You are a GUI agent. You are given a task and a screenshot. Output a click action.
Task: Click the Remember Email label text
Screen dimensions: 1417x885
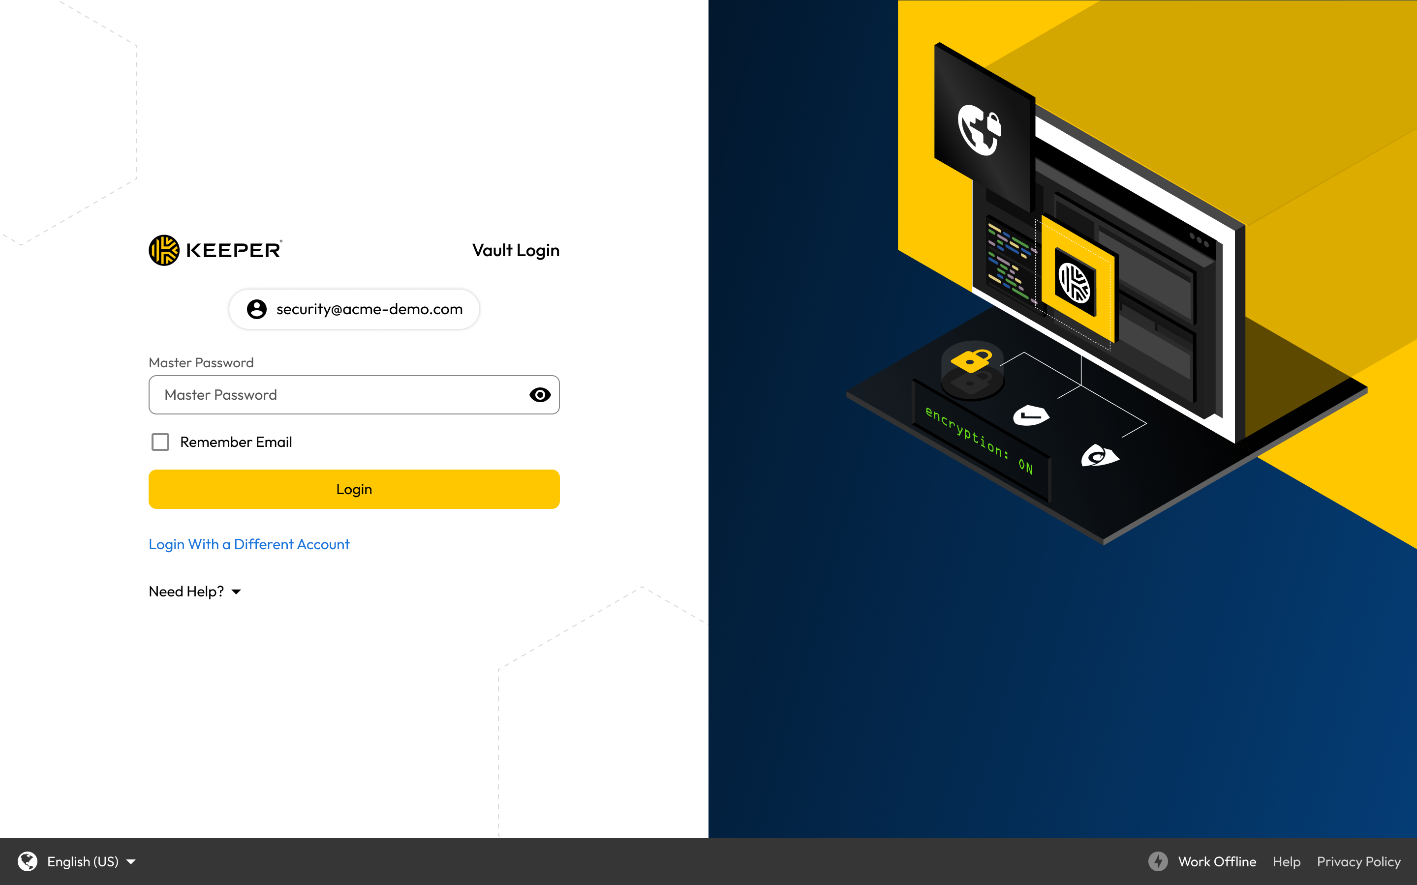(236, 442)
